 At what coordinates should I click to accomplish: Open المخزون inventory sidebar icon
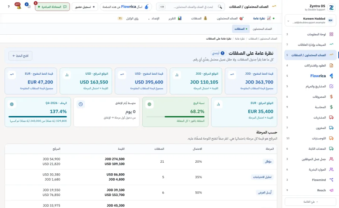(331, 128)
